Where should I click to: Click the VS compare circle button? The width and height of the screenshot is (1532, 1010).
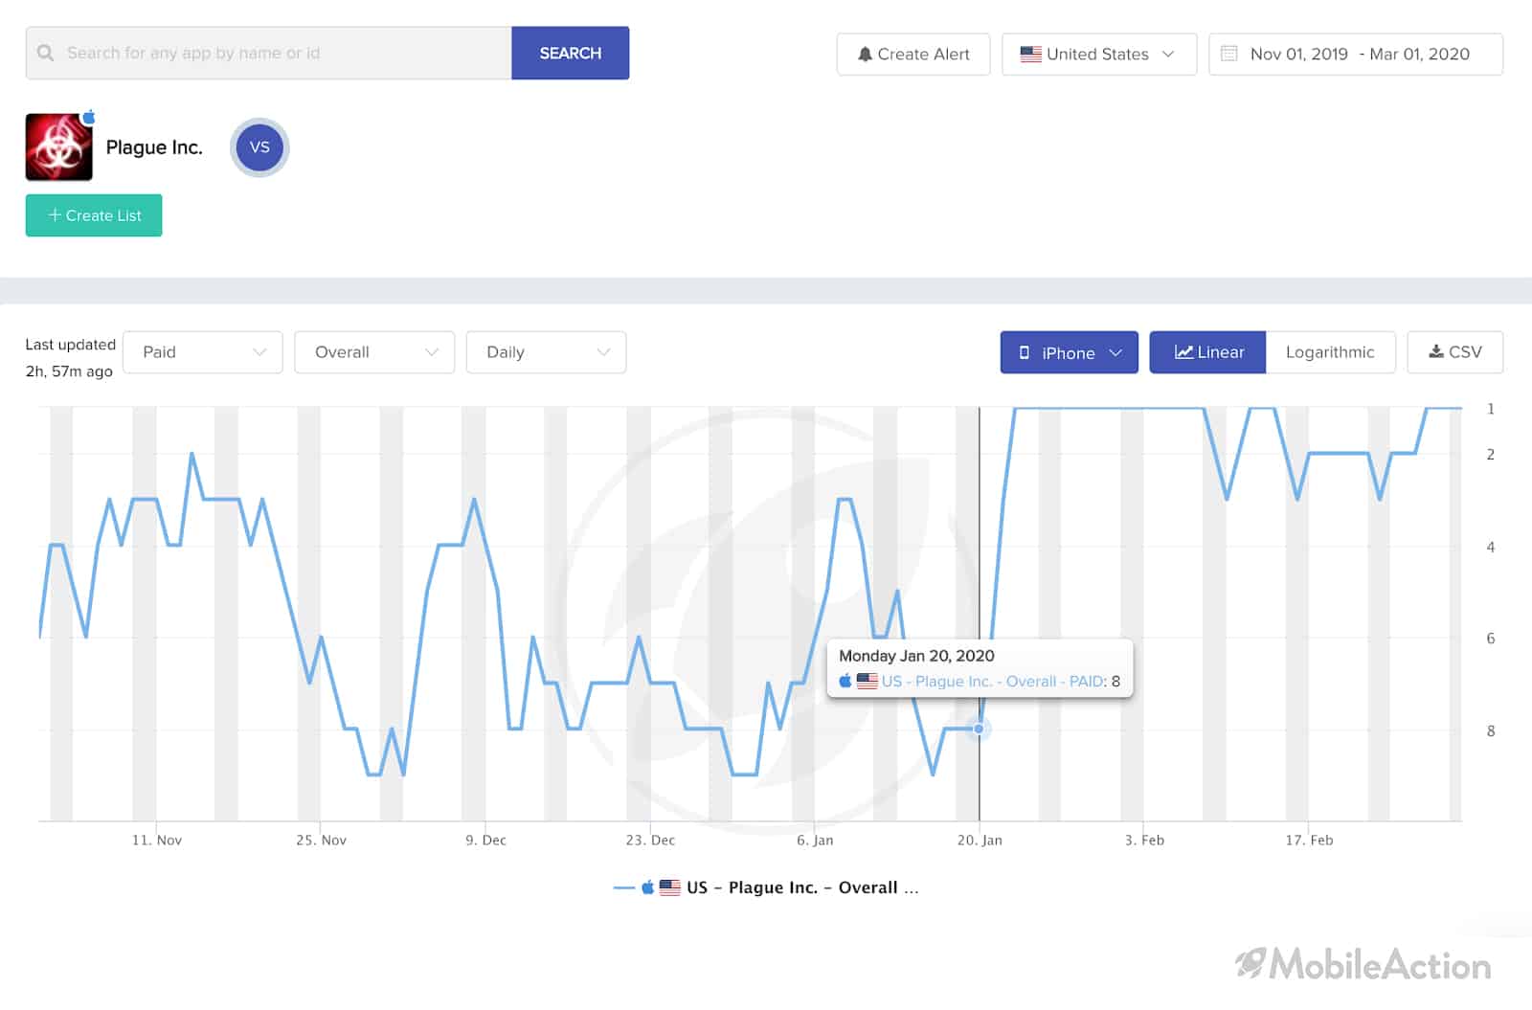tap(259, 147)
